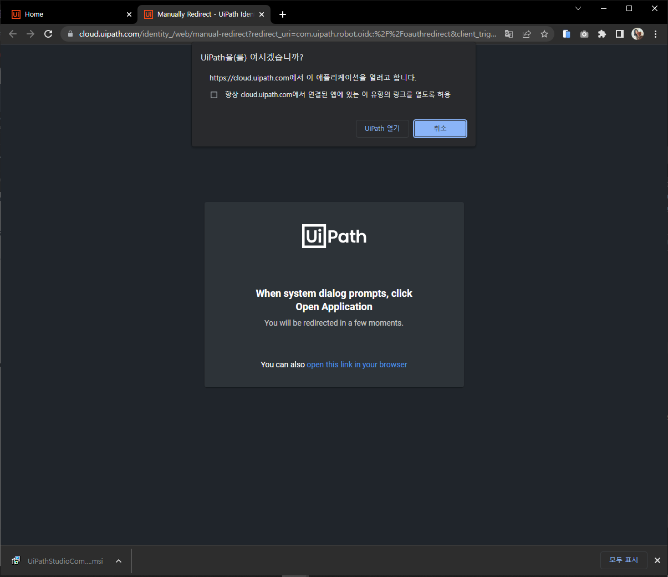The image size is (668, 577).
Task: Close the Home tab
Action: [x=129, y=14]
